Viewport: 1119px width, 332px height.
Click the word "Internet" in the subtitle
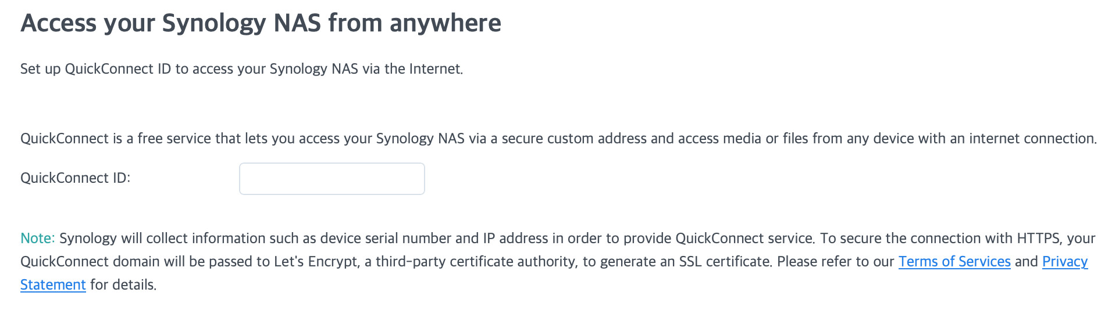click(x=435, y=69)
